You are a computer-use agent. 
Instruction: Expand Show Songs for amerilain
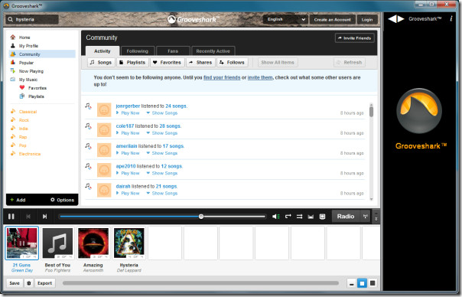coord(162,153)
